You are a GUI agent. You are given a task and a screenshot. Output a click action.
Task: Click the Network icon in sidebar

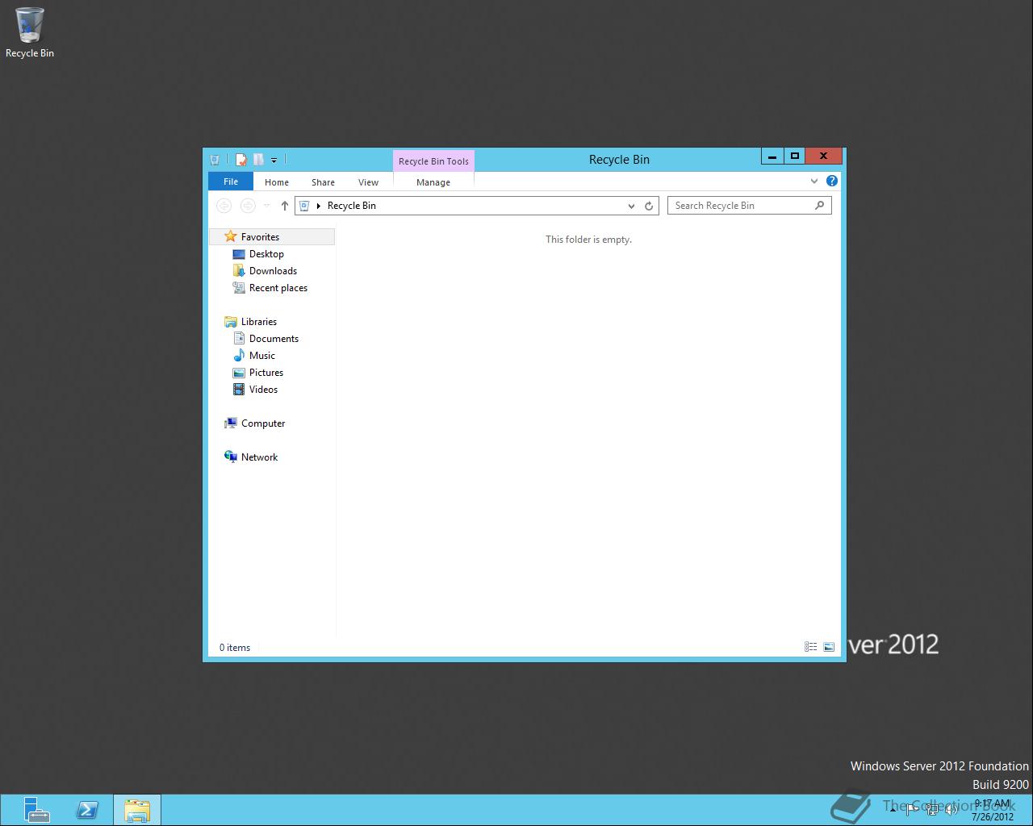(x=231, y=457)
